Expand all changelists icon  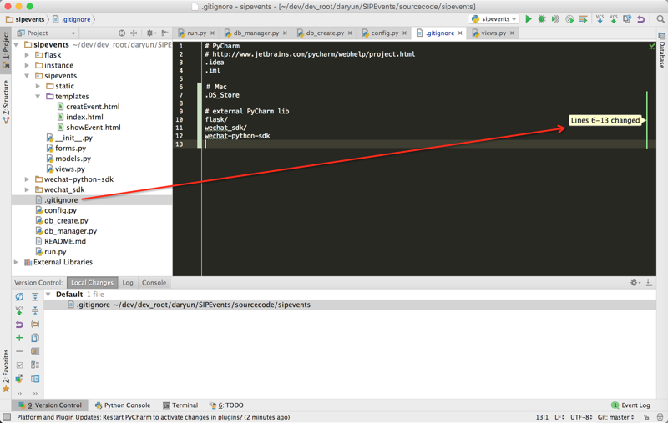tap(35, 297)
